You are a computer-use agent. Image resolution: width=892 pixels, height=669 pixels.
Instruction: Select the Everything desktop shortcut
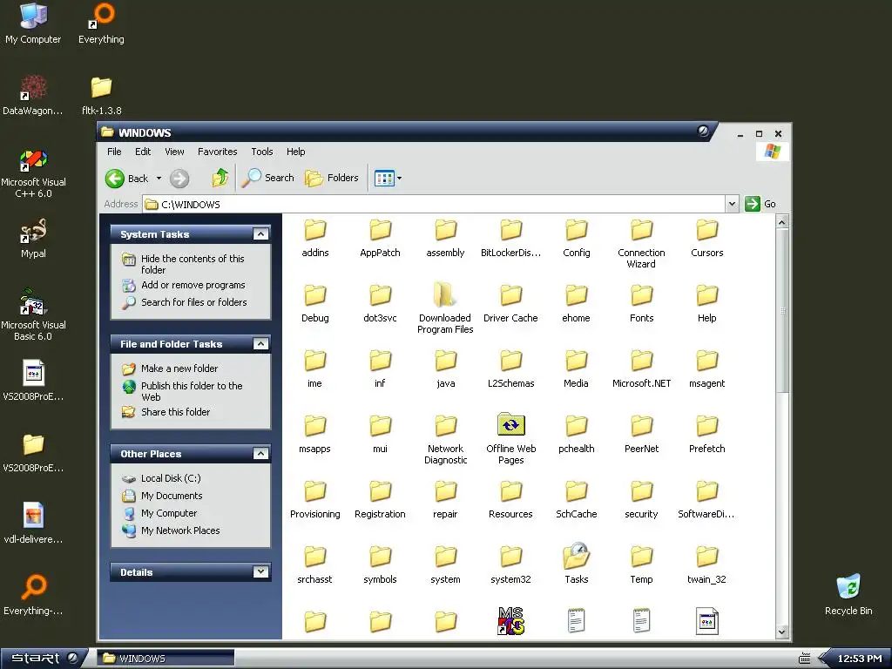(x=101, y=24)
